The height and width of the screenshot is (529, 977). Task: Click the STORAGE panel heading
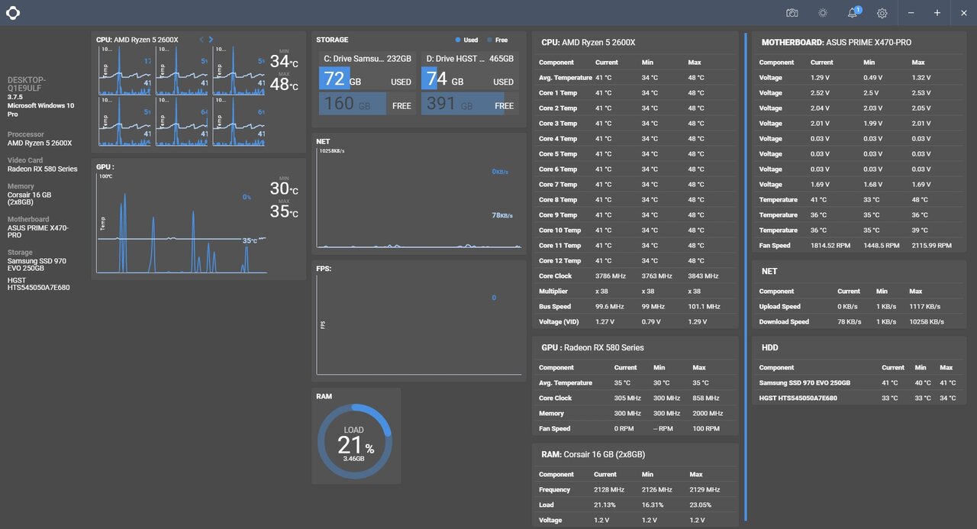pos(332,40)
